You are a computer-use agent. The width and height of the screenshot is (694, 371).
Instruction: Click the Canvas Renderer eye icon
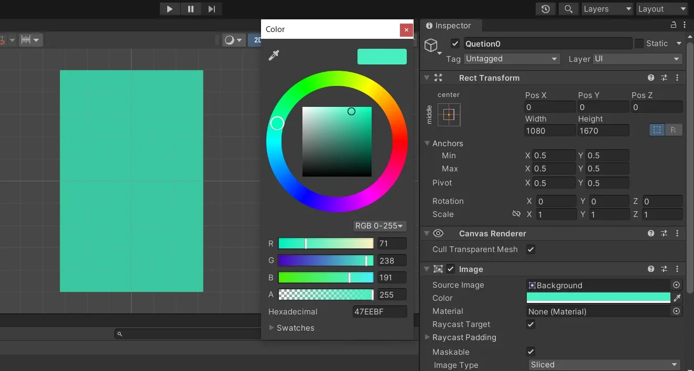coord(438,233)
